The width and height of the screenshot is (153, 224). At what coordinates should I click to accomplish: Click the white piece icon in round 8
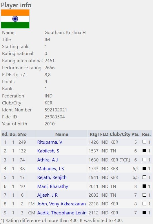point(144,204)
